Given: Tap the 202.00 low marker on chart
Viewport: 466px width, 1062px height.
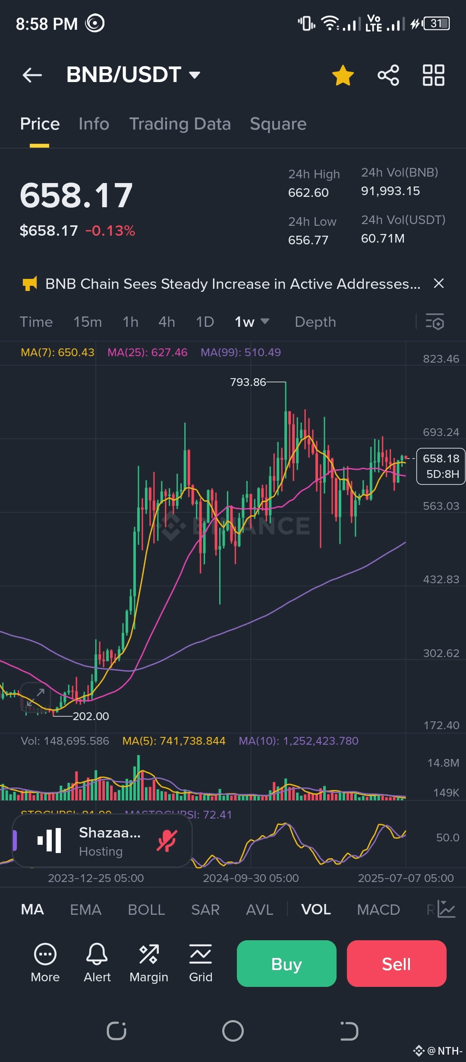Looking at the screenshot, I should point(91,716).
